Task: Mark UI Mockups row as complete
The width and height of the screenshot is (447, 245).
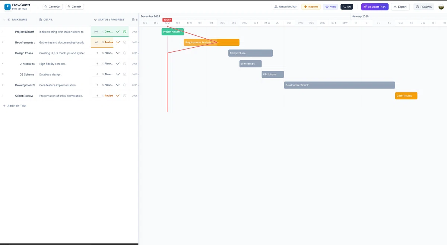Action: [124, 64]
